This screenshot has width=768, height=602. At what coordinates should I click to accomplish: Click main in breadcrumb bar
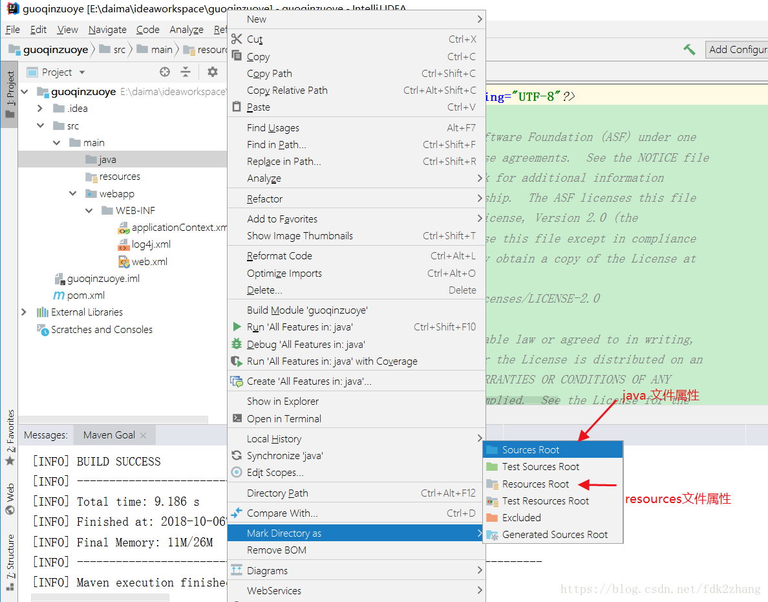pos(155,50)
